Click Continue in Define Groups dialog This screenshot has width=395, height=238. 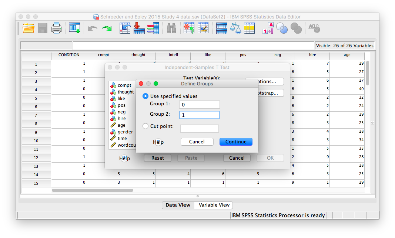[x=236, y=142]
